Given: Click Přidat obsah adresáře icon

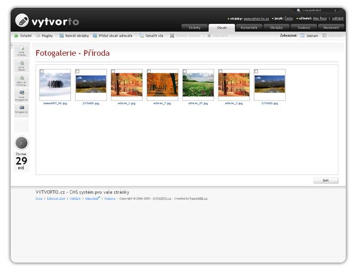Looking at the screenshot, I should (x=95, y=36).
